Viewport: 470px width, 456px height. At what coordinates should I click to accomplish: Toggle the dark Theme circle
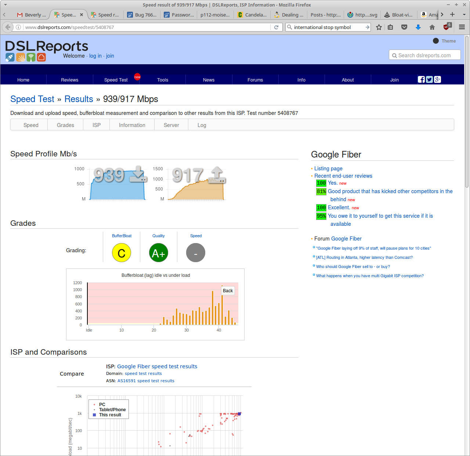[x=436, y=41]
